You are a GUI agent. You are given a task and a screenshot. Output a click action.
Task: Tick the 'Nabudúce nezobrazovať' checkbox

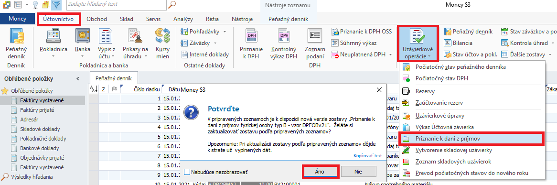point(187,172)
